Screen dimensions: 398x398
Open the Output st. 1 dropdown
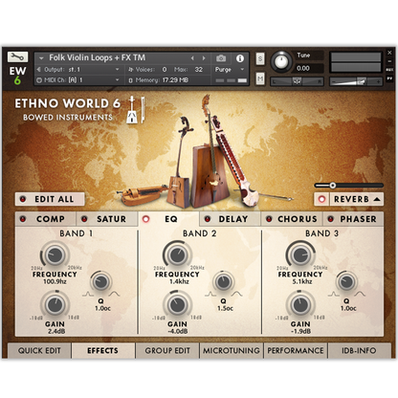tap(78, 69)
